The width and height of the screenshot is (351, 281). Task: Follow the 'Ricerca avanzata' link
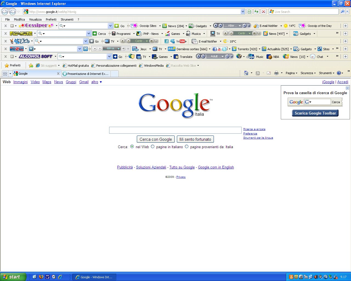click(x=254, y=129)
